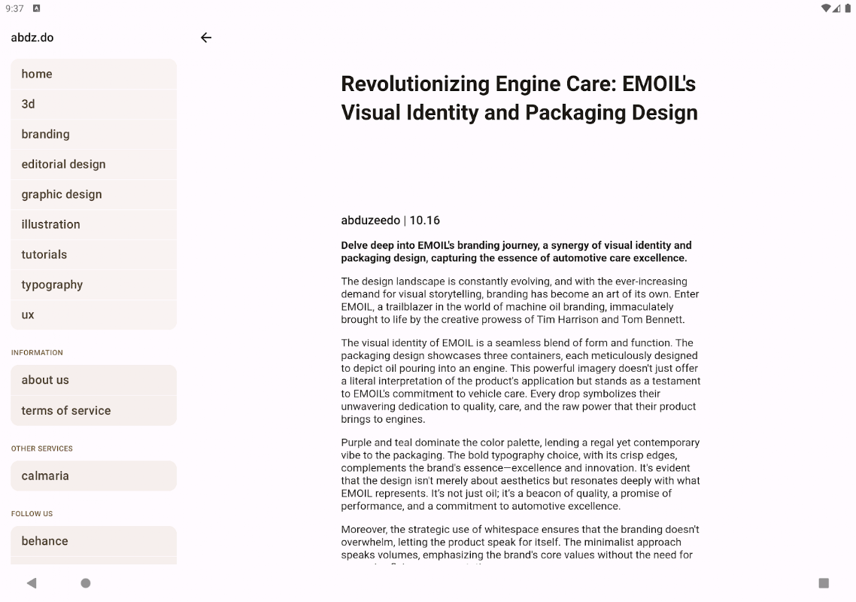Click the INFORMATION section label
This screenshot has width=856, height=602.
37,353
